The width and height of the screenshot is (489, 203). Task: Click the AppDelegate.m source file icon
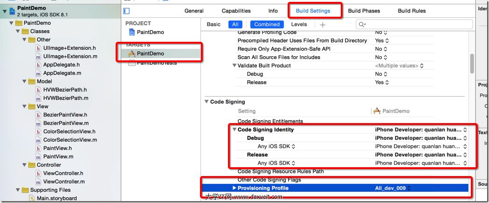pos(38,73)
